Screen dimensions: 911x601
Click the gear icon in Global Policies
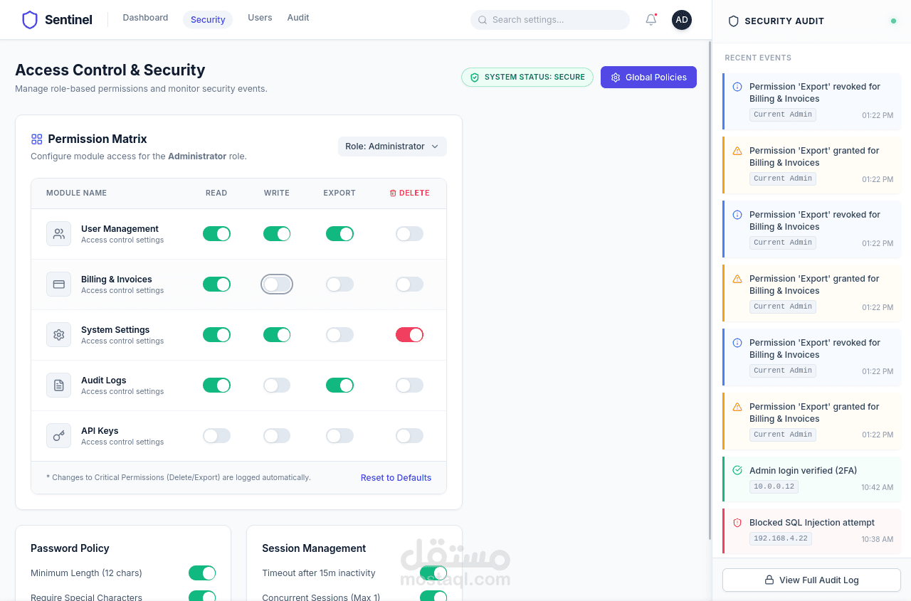[616, 78]
